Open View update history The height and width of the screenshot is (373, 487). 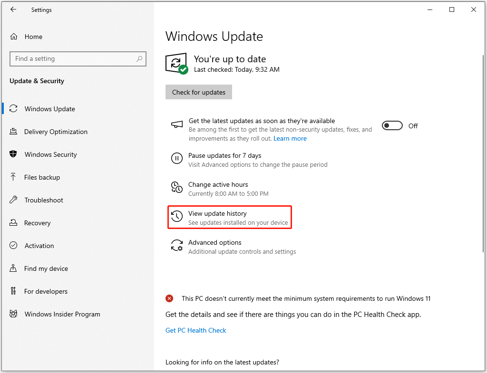[218, 213]
